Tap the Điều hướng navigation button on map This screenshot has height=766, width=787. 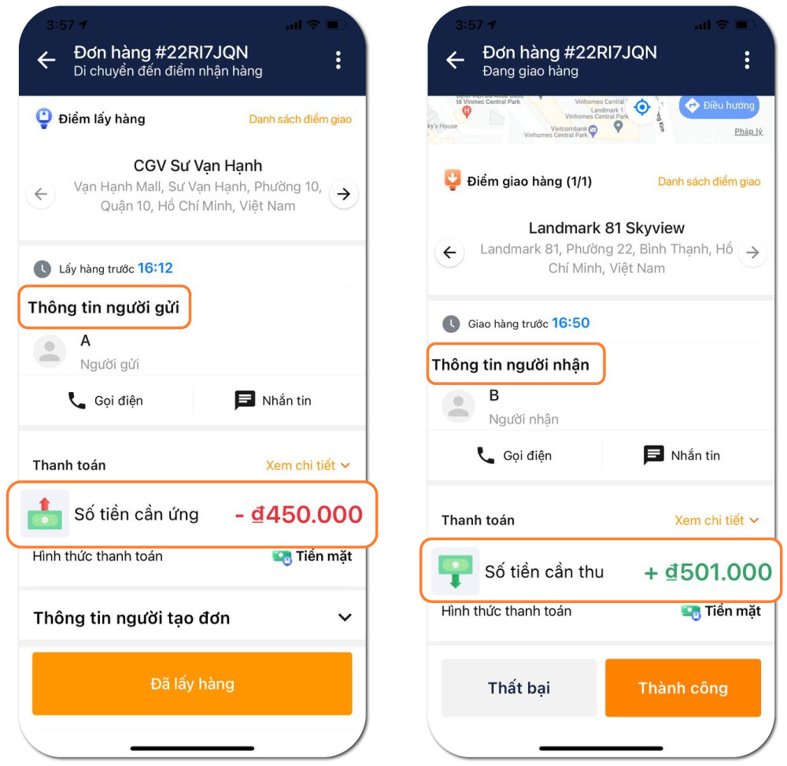point(719,106)
